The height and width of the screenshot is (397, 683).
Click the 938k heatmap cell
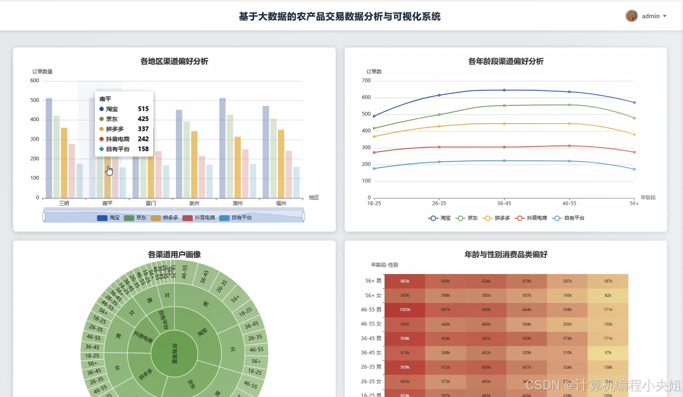pos(405,339)
